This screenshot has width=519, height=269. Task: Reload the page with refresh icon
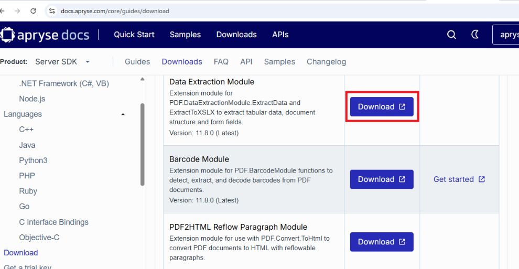point(33,11)
